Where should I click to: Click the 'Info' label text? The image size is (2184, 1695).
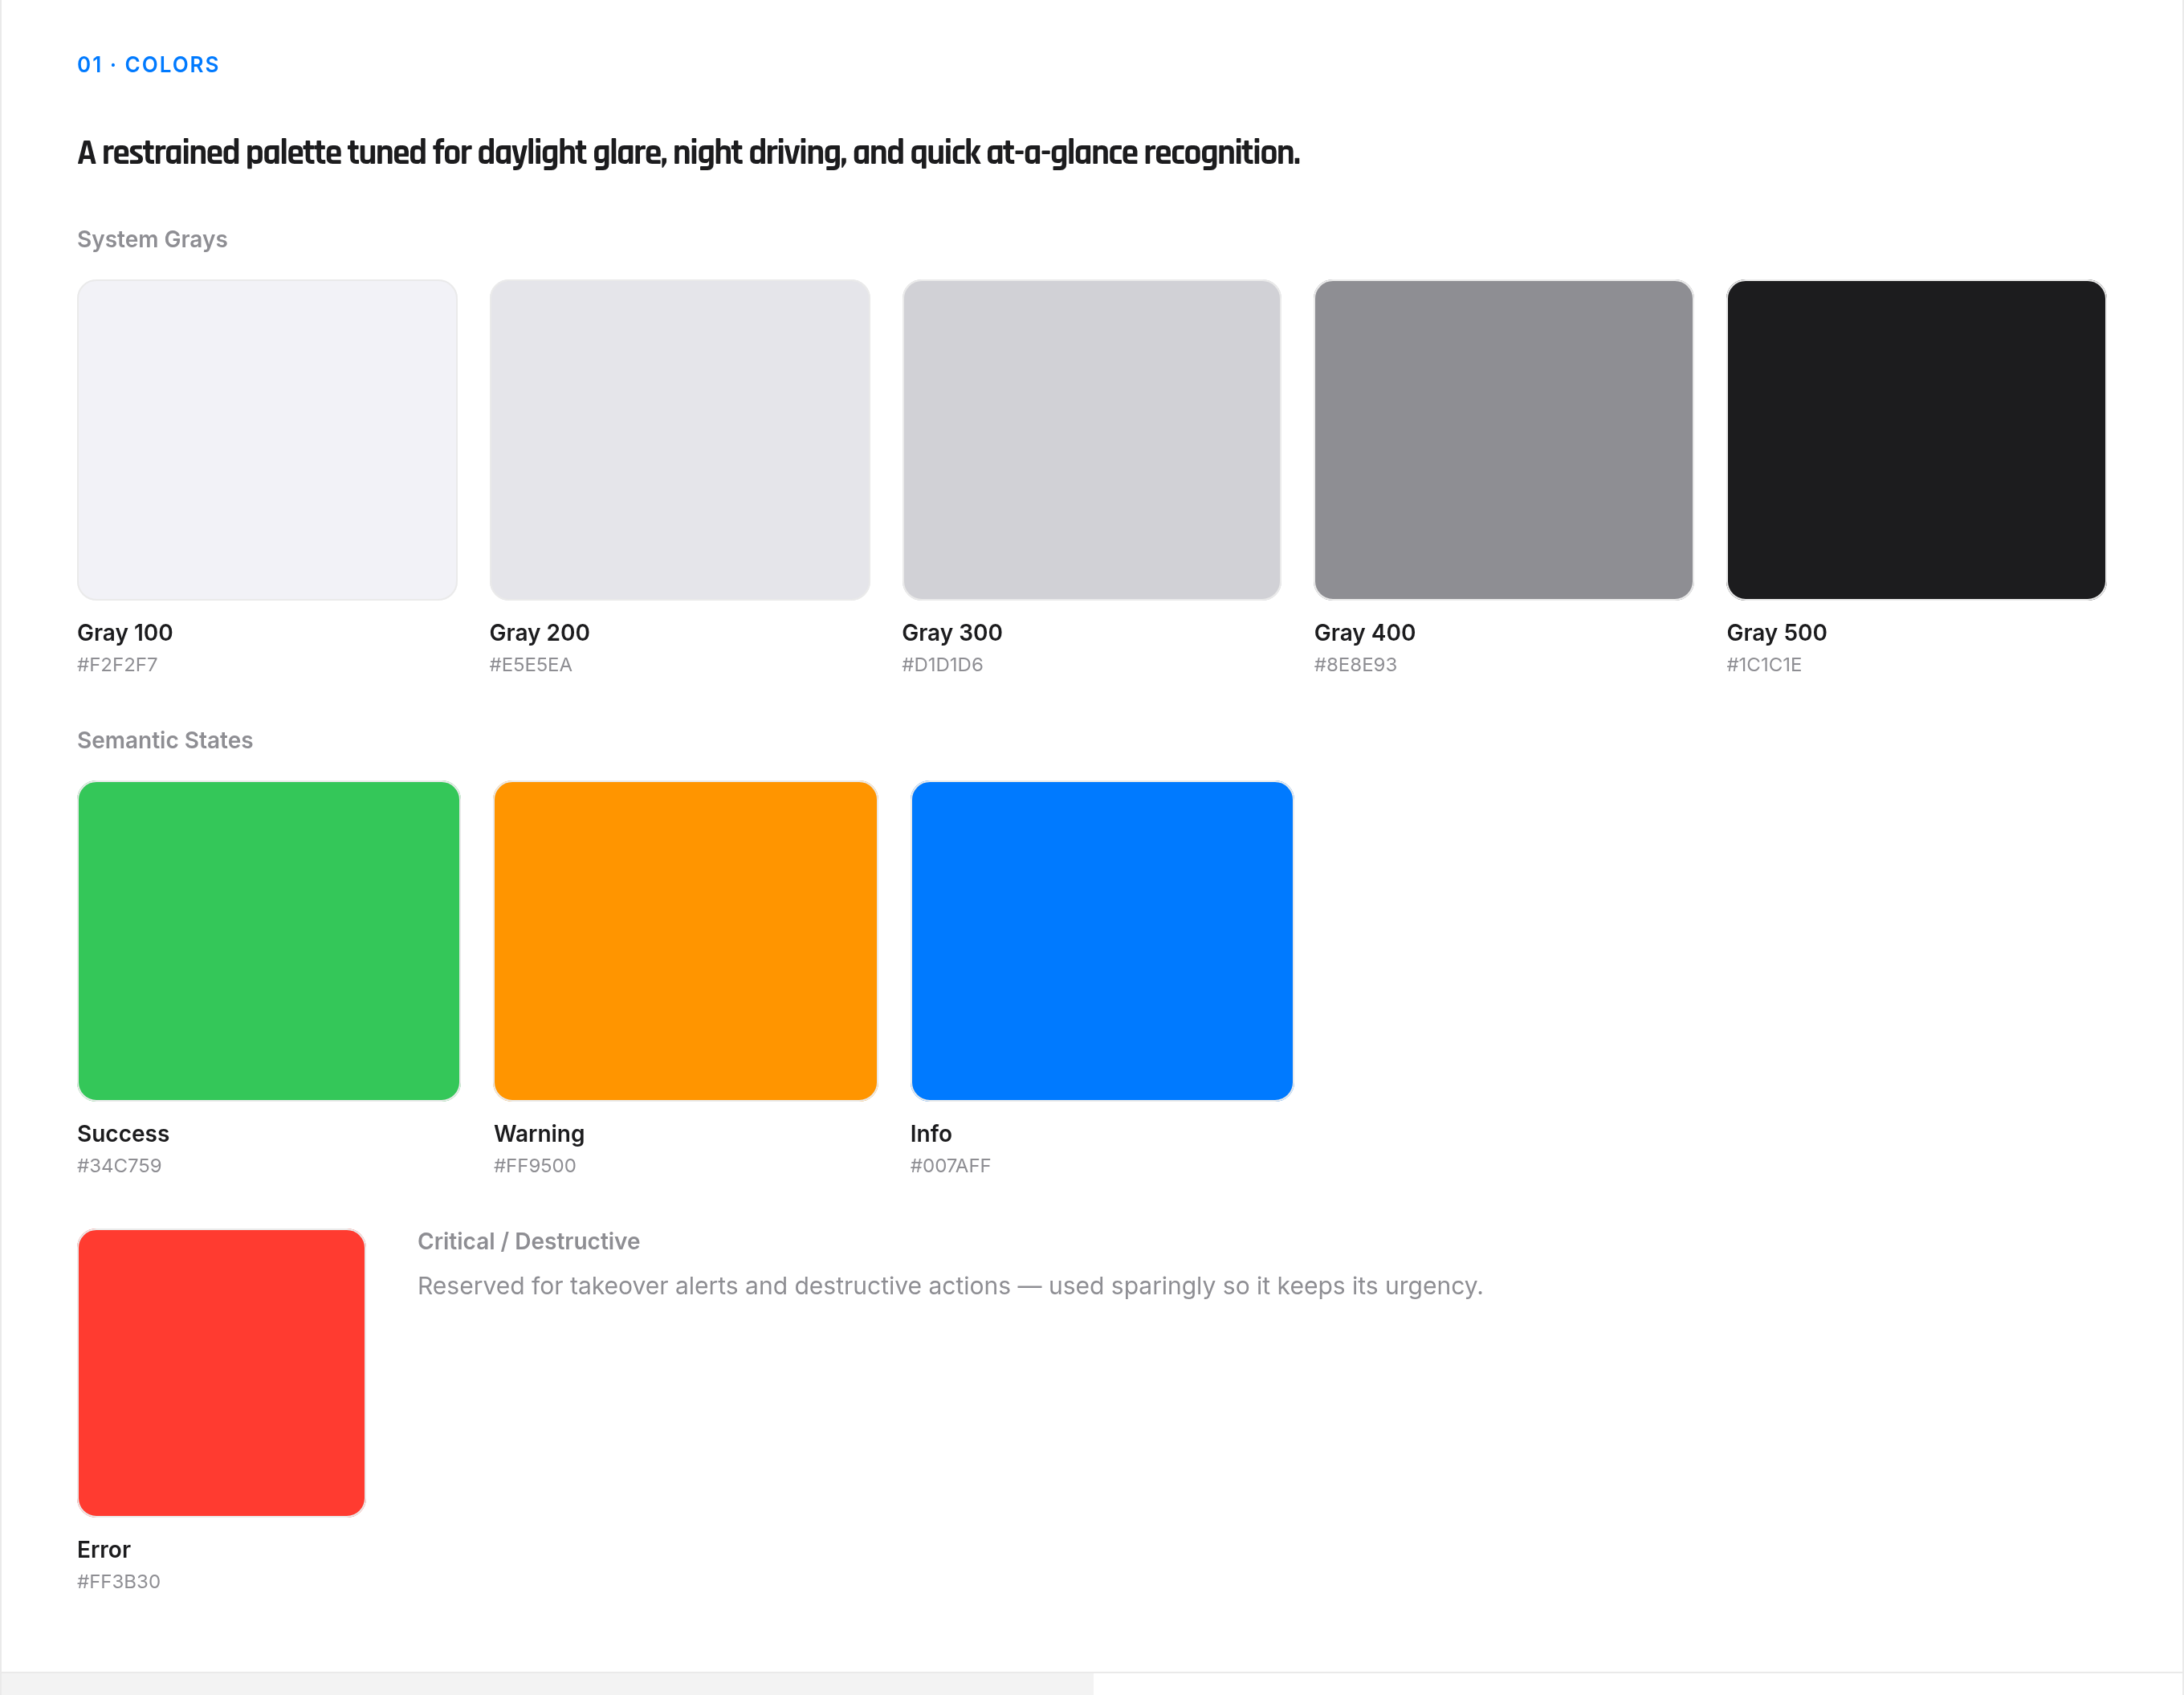pyautogui.click(x=930, y=1133)
